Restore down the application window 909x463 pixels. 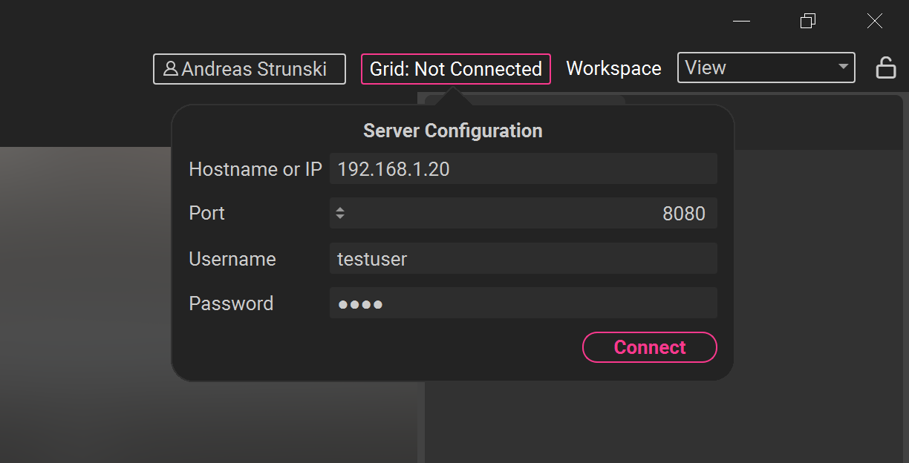tap(808, 22)
